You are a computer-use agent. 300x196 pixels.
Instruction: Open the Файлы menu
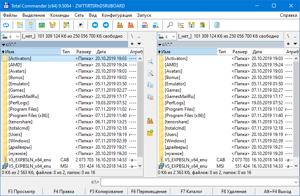click(x=10, y=15)
